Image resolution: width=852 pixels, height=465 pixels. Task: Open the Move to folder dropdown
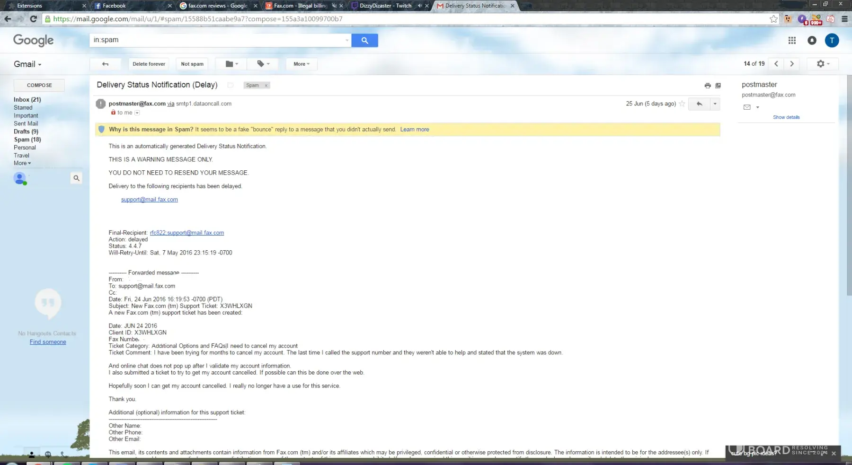pos(231,64)
